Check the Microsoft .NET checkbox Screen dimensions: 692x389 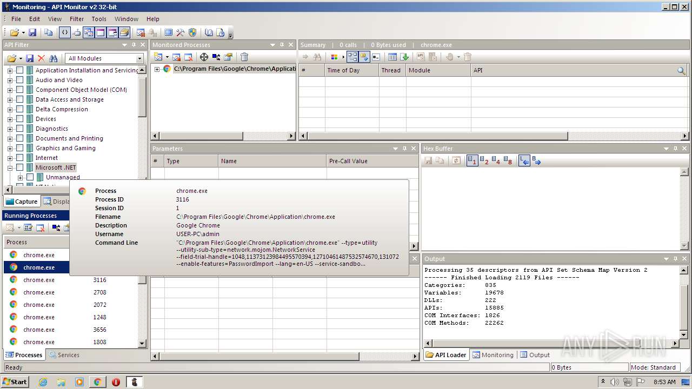tap(19, 167)
